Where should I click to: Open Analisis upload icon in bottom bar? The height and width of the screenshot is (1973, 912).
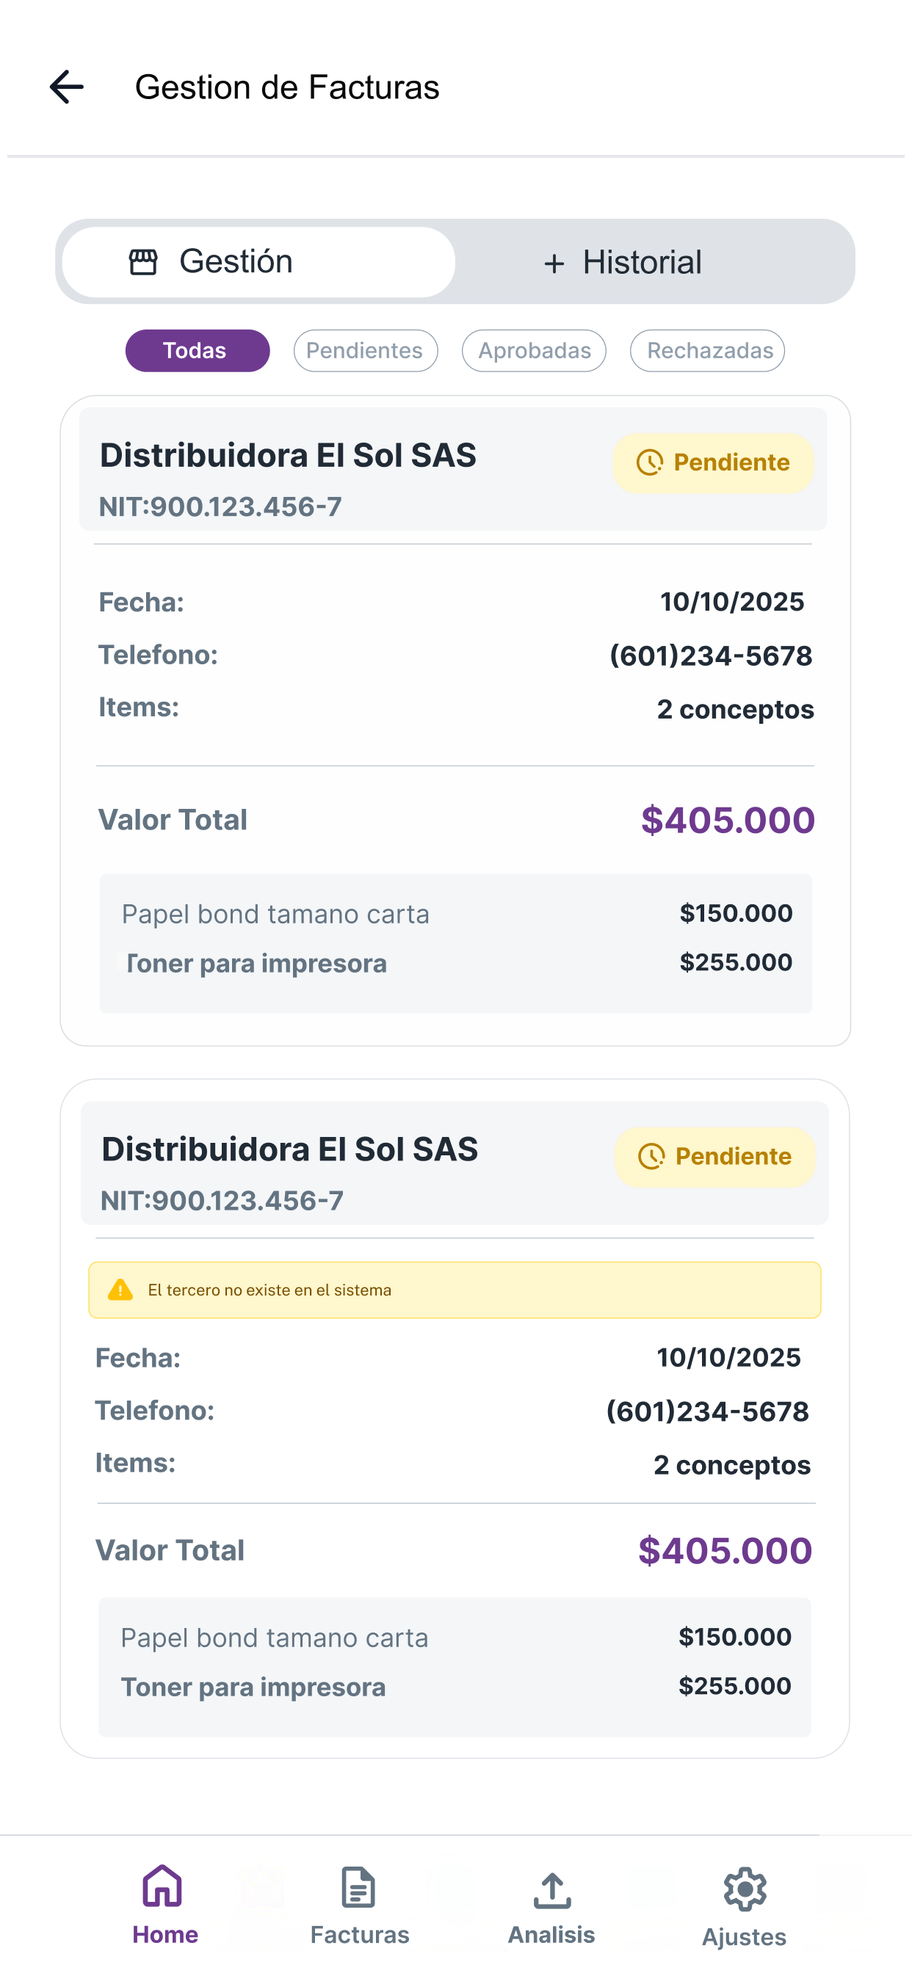click(x=551, y=1889)
